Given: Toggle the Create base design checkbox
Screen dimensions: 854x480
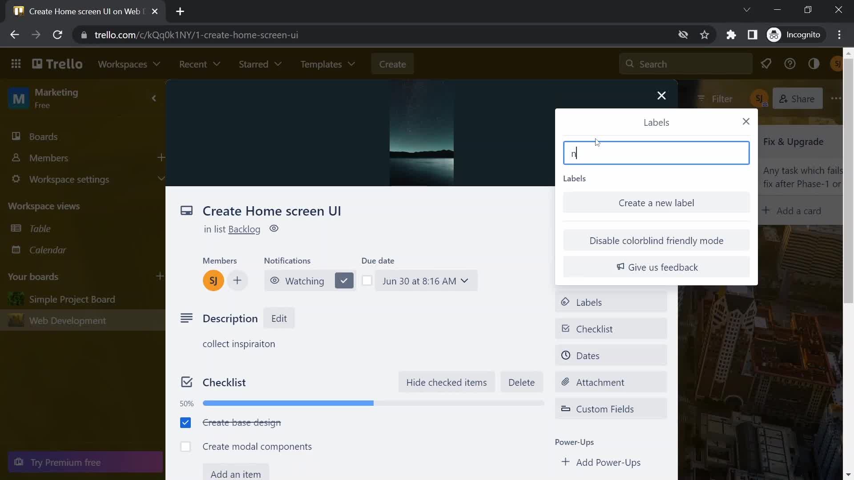Looking at the screenshot, I should click(x=185, y=422).
